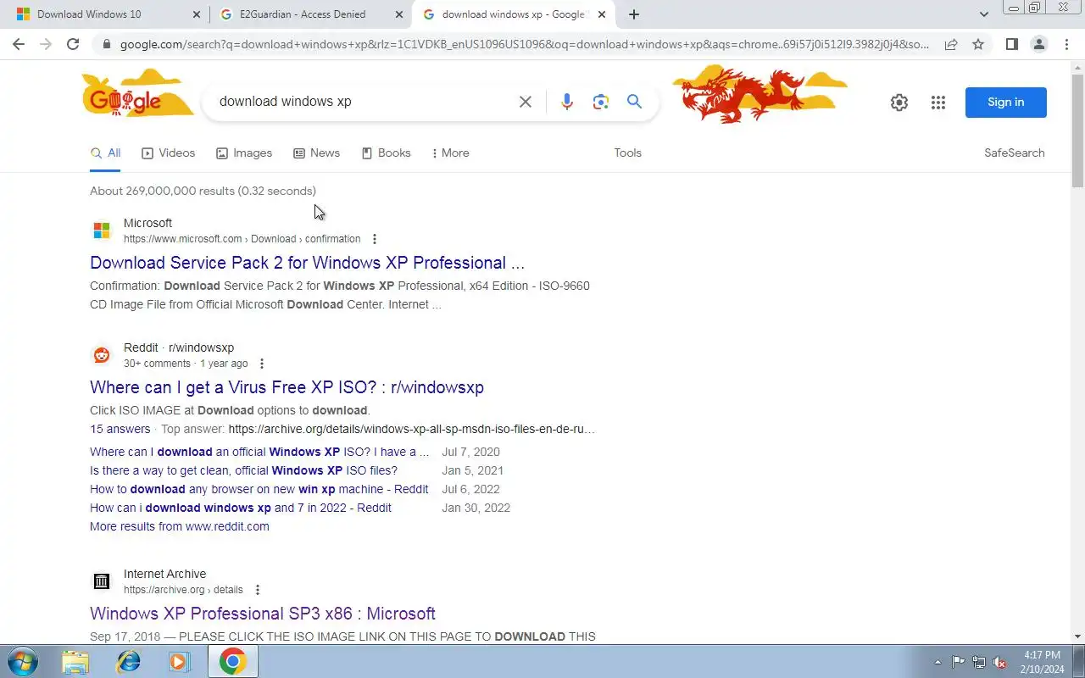Screen dimensions: 1085x678
Task: Open Download Service Pack 2 for Windows XP result
Action: [307, 263]
